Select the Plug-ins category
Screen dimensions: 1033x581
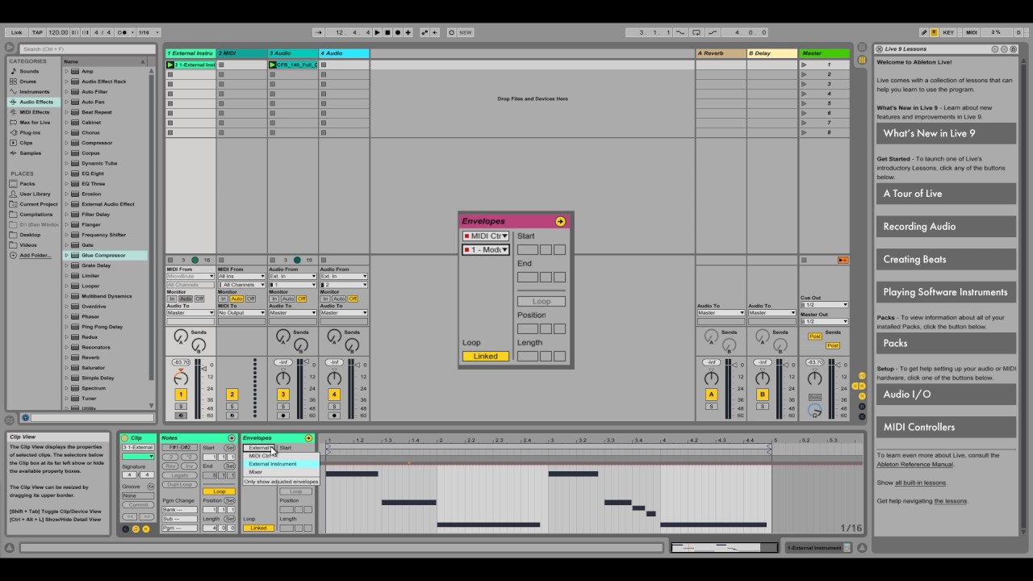click(x=30, y=132)
